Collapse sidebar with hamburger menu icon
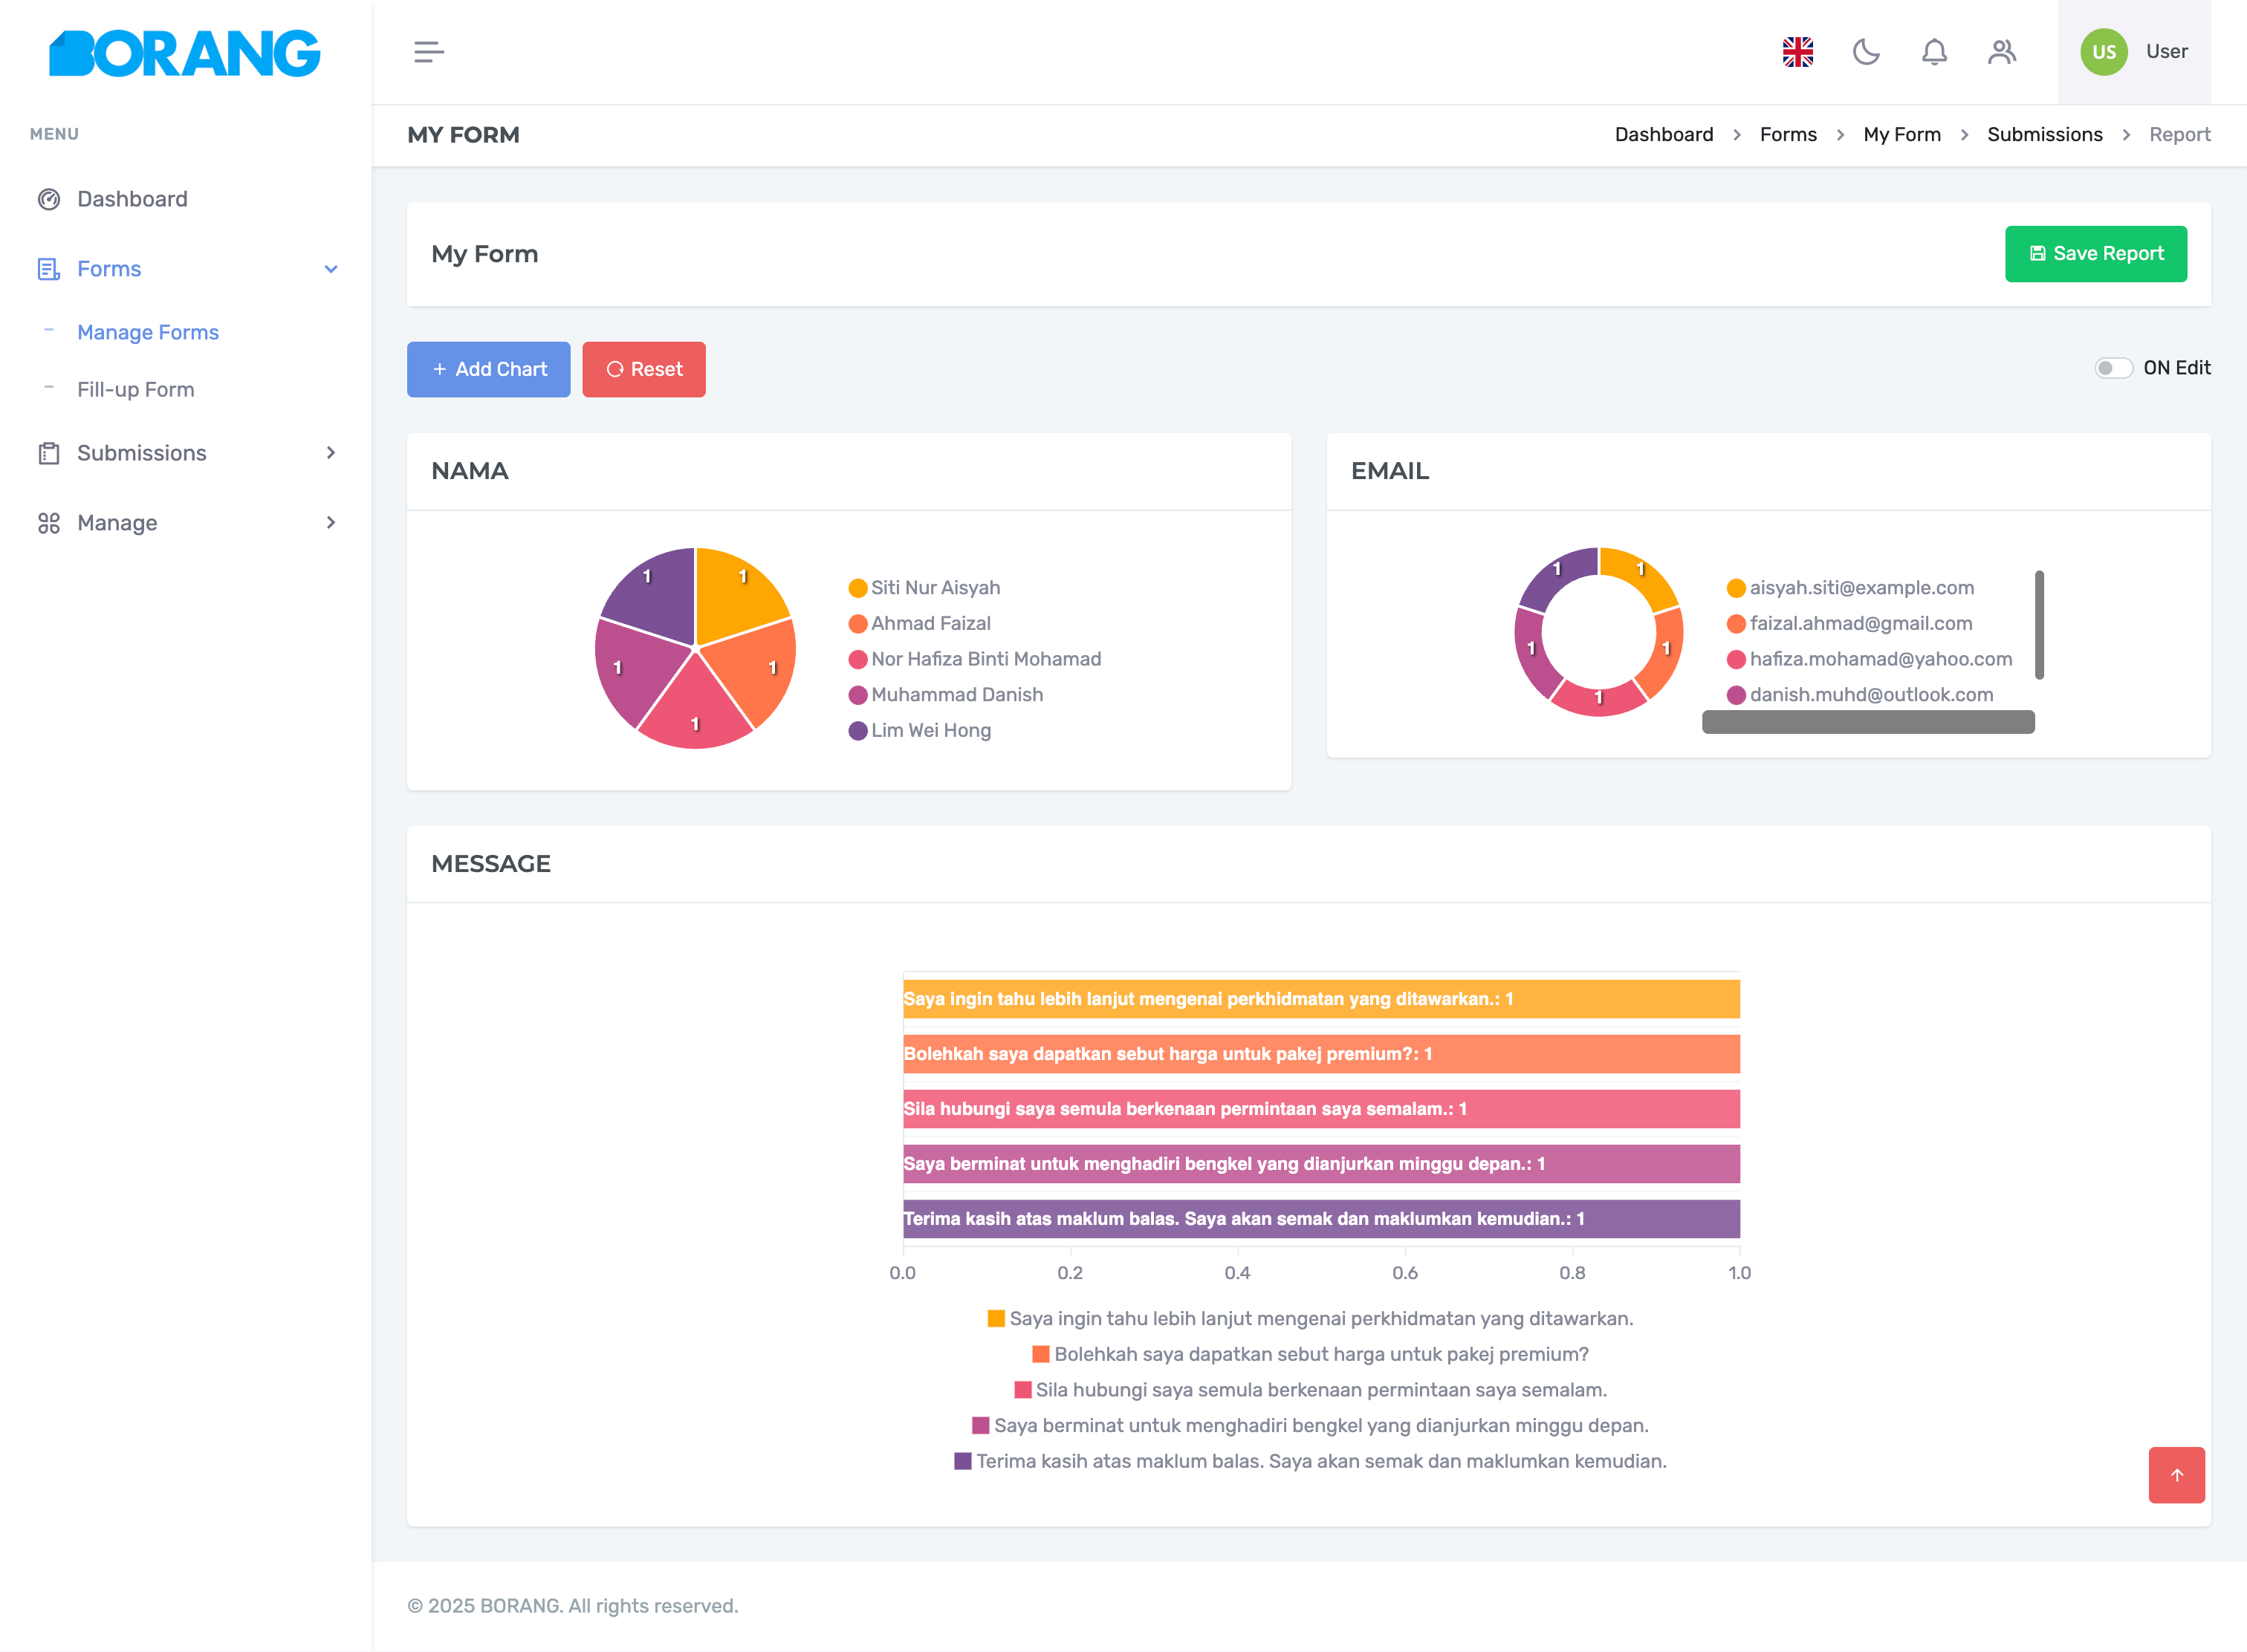Screen dimensions: 2247x1652 [428, 52]
